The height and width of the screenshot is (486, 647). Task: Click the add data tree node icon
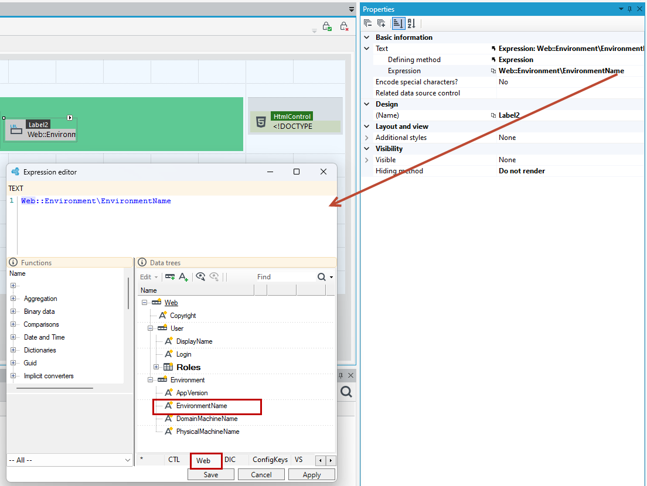point(169,277)
